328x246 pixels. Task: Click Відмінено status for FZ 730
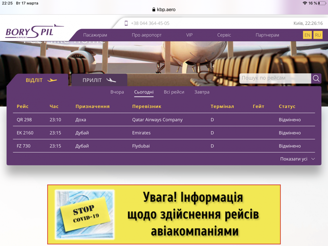click(x=290, y=146)
